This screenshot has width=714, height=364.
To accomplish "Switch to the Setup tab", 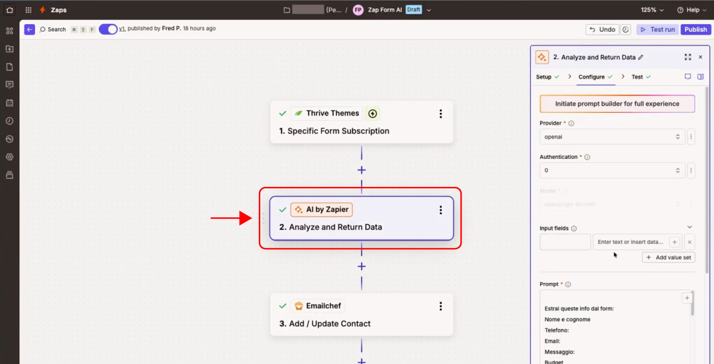I will point(544,77).
